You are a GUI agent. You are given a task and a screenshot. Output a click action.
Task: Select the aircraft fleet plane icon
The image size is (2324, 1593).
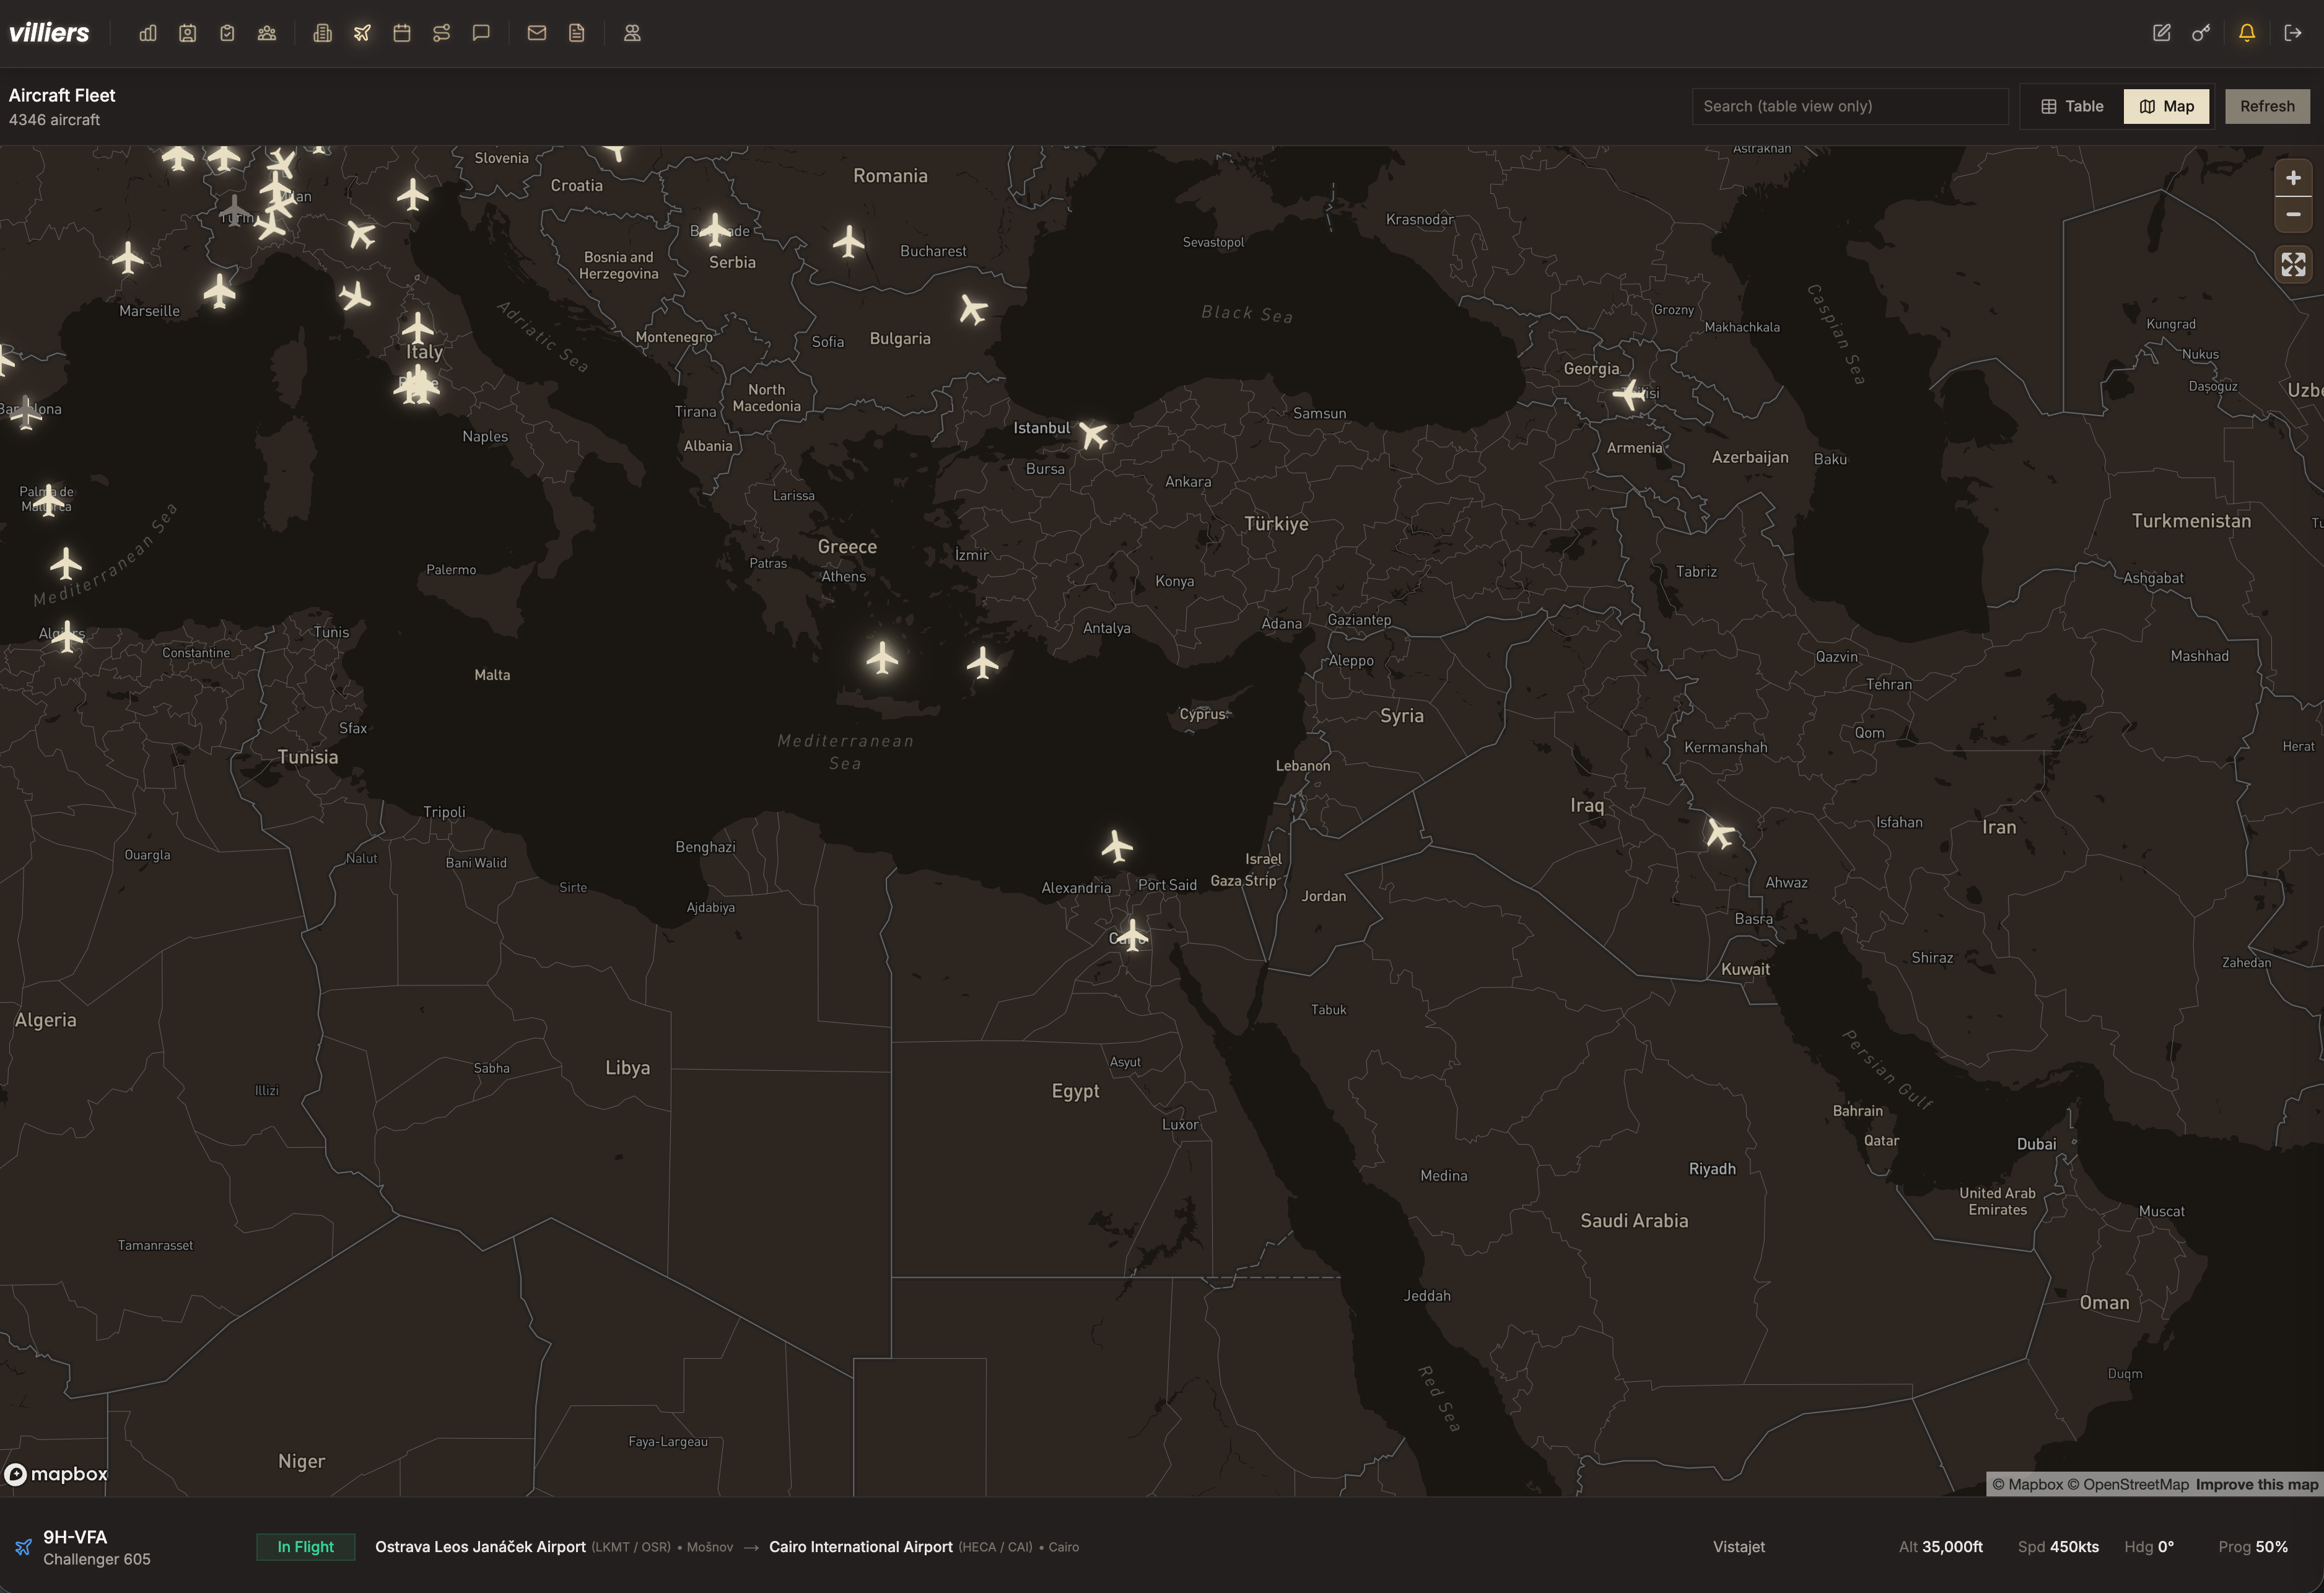coord(361,32)
